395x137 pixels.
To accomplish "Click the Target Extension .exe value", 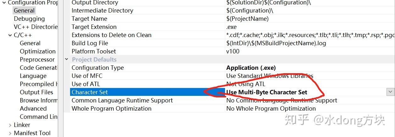I will tap(232, 27).
